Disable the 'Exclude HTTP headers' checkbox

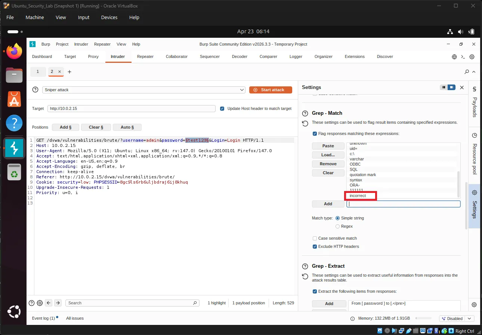[x=315, y=246]
